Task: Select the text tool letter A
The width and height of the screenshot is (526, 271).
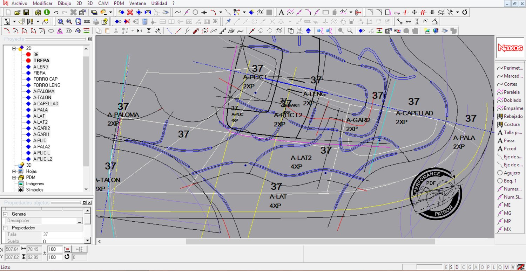Action: pyautogui.click(x=281, y=12)
